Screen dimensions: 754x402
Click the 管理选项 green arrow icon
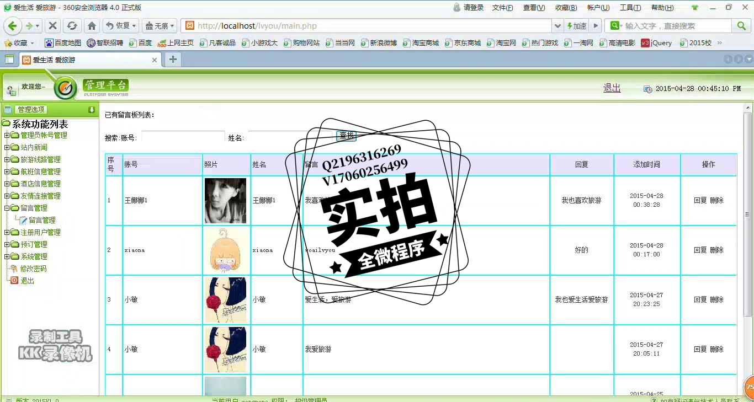pyautogui.click(x=92, y=110)
